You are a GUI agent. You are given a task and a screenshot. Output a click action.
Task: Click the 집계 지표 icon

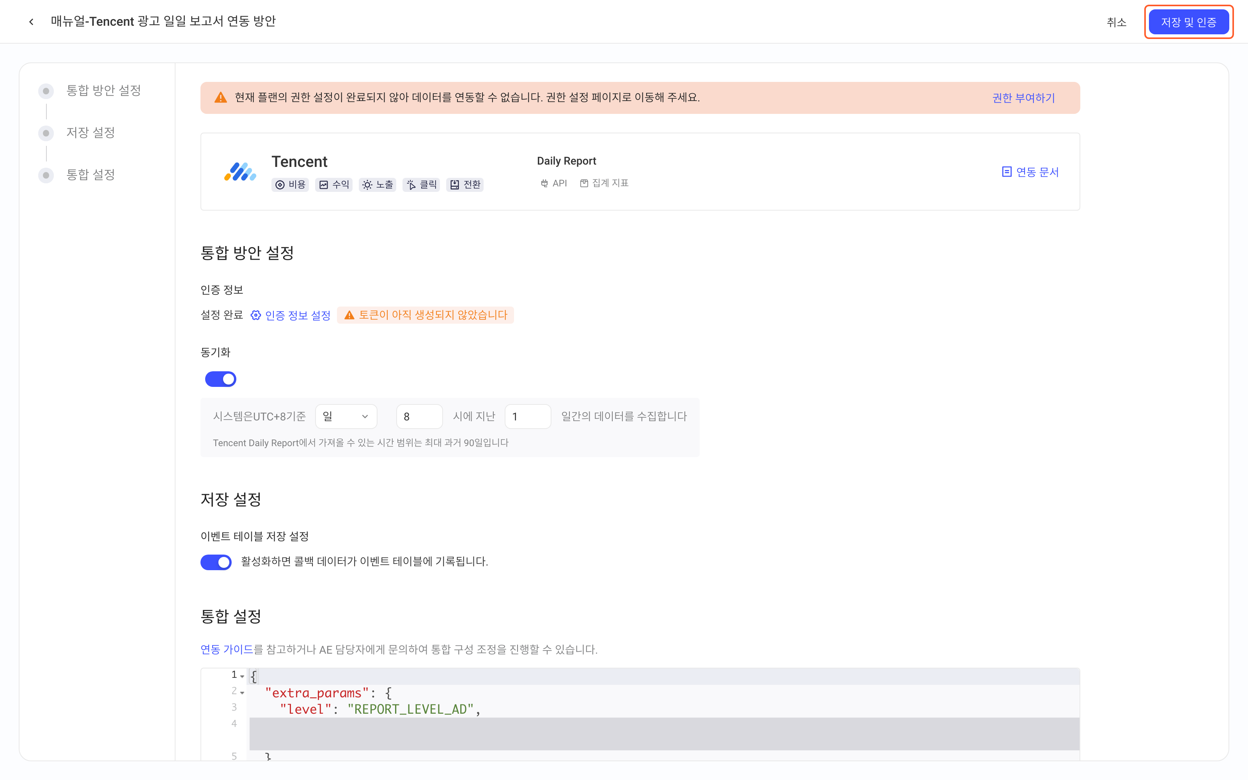[584, 183]
